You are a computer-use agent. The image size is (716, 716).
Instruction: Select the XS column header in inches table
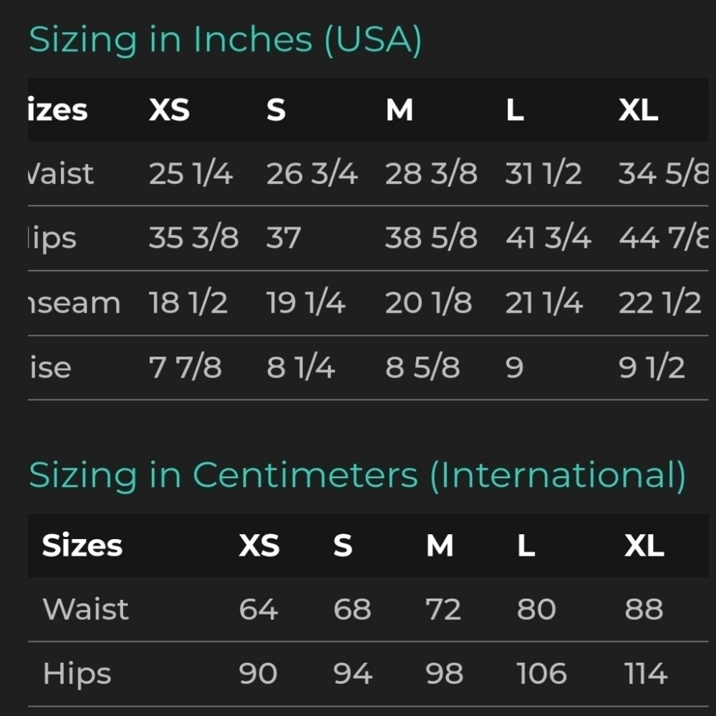[169, 110]
